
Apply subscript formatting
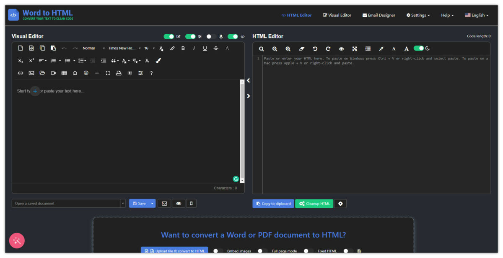21,61
